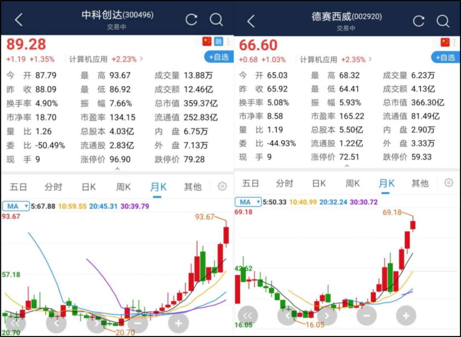Tap 跌停价 59.33 value

click(x=421, y=157)
